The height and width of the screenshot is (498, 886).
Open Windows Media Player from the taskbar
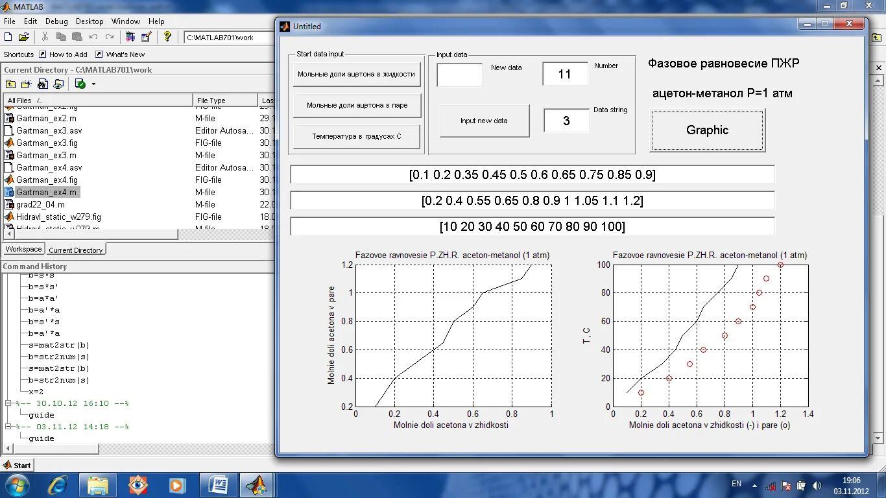point(178,484)
